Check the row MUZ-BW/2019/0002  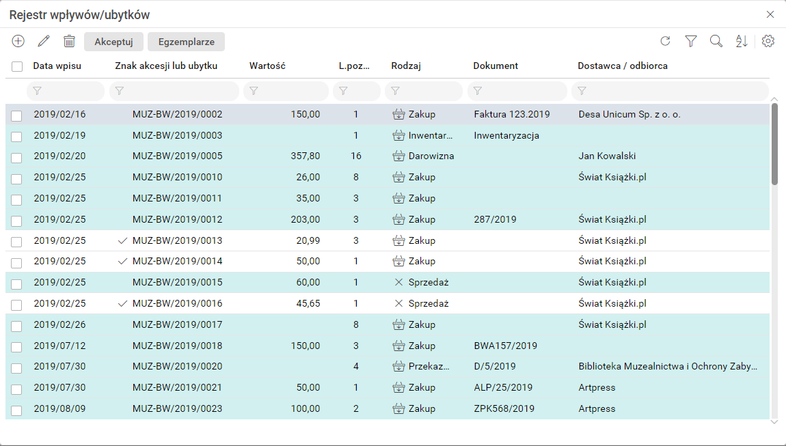pos(16,115)
